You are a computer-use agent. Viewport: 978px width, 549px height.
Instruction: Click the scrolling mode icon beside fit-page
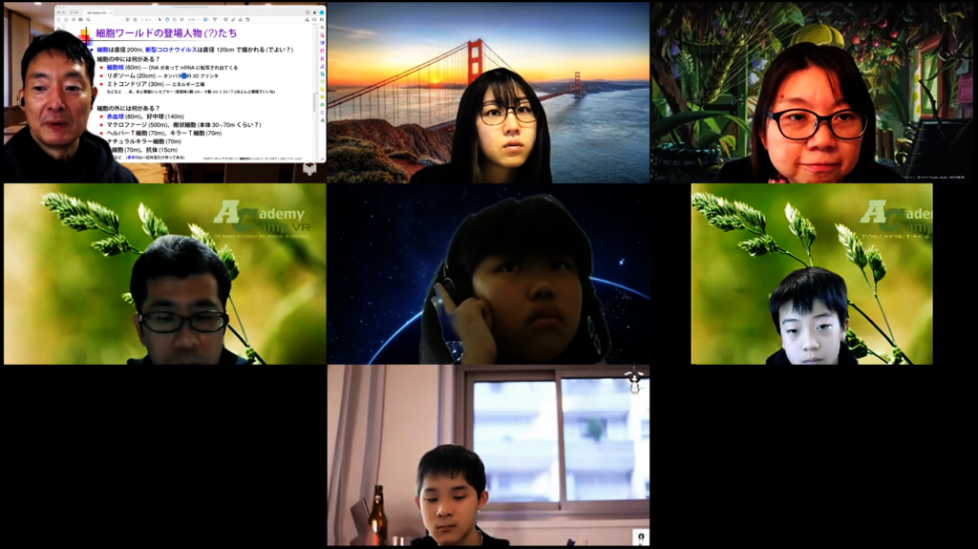tap(215, 20)
